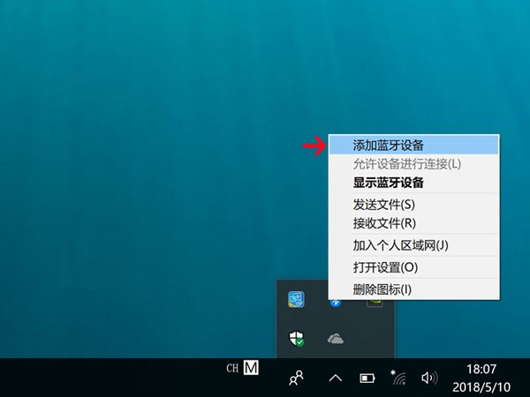Click the Bluetooth tray icon
The image size is (530, 397).
(335, 301)
